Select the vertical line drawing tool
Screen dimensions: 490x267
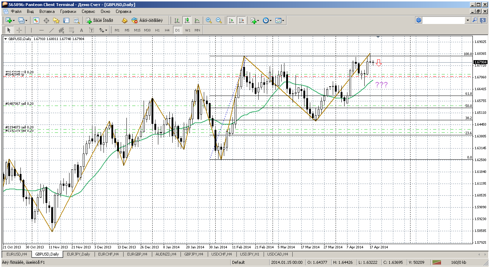click(32, 30)
